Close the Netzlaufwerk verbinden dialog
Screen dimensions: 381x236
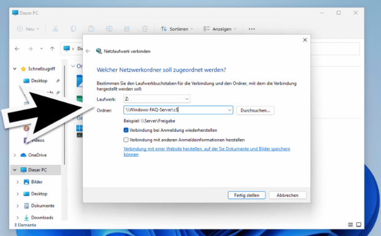click(x=305, y=40)
